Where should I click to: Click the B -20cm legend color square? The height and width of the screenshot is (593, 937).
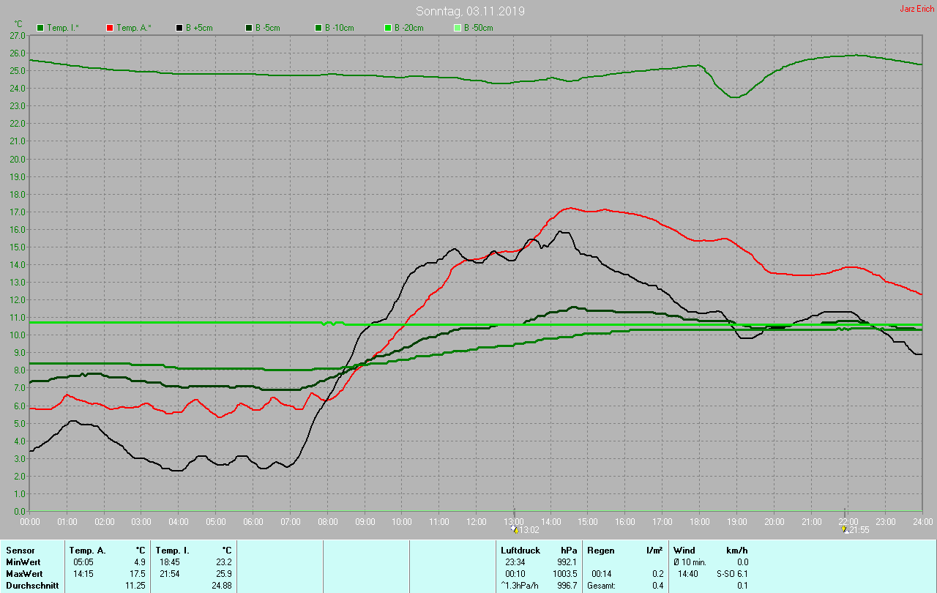tap(388, 28)
